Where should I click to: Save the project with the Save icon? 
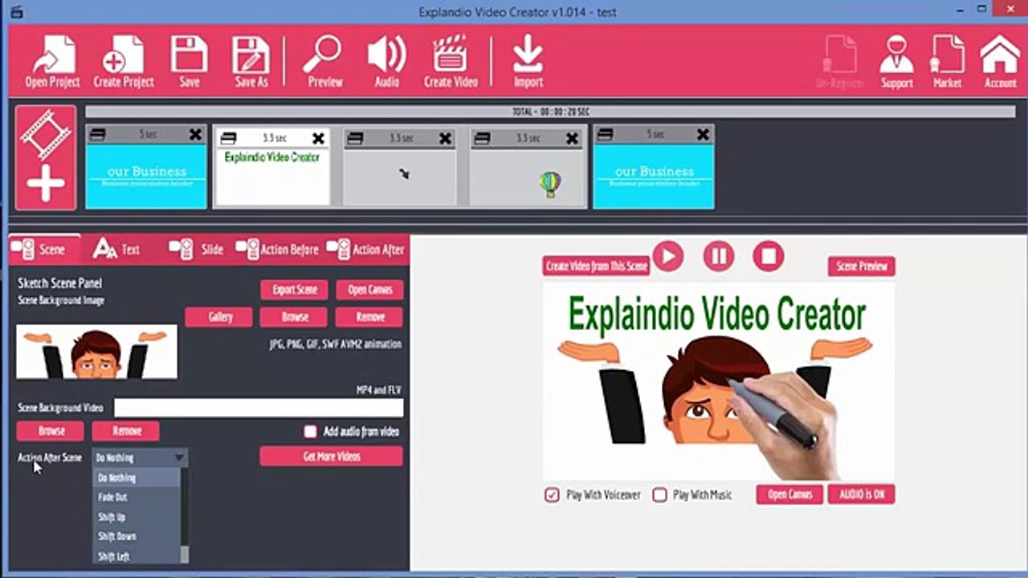[x=190, y=60]
